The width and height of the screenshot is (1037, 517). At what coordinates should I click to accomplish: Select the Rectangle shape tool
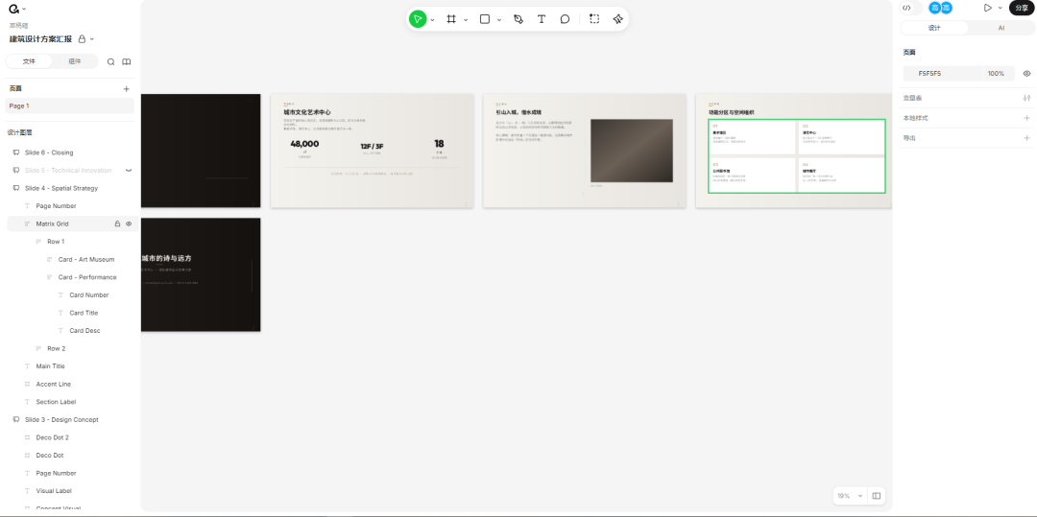485,19
